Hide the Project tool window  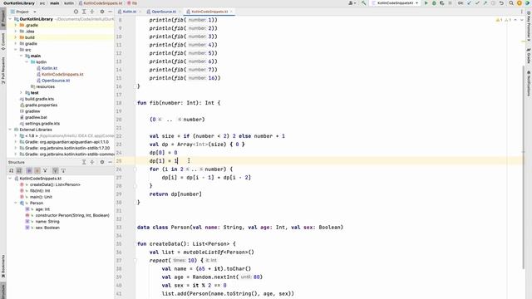(110, 12)
